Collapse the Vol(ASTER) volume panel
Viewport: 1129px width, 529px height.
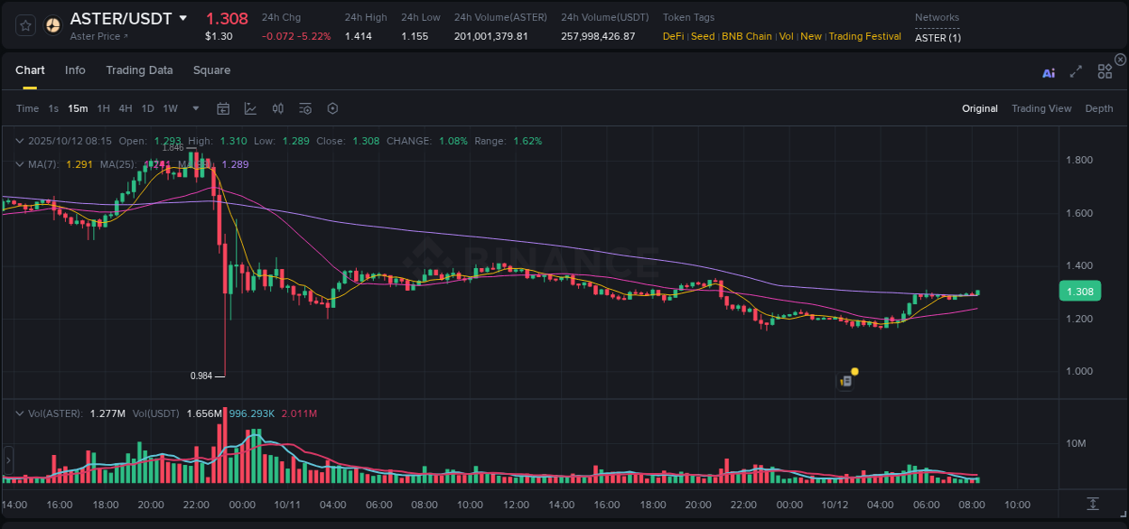tap(19, 412)
